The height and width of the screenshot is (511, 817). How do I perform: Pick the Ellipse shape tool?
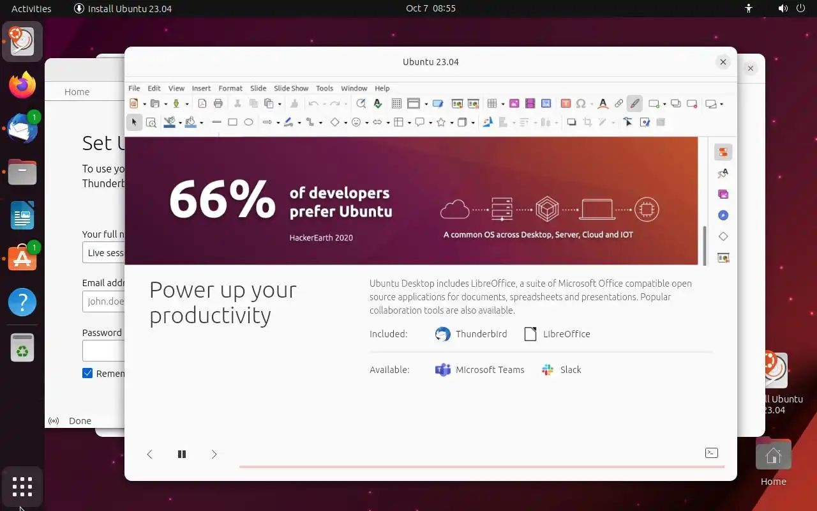pyautogui.click(x=248, y=122)
